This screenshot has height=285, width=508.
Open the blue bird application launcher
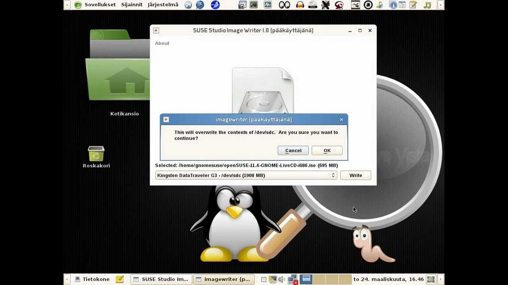coord(215,5)
